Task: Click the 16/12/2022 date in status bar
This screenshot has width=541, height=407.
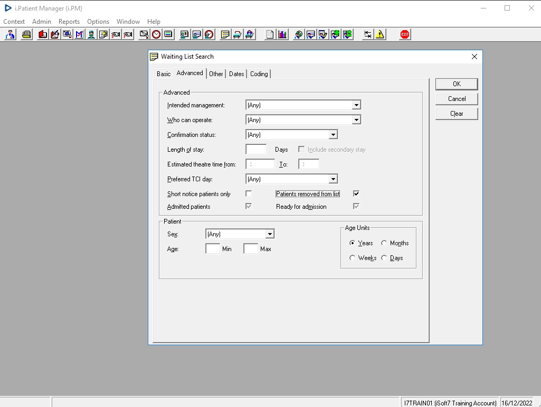Action: coord(517,403)
